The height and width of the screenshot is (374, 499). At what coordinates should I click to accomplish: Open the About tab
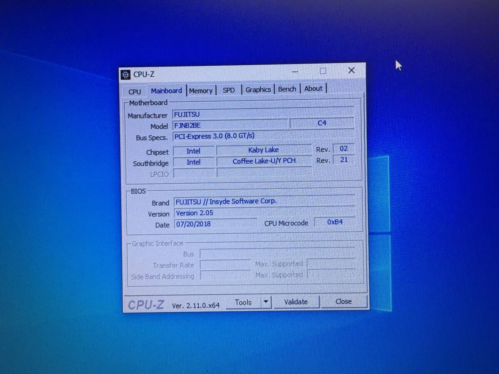tap(314, 89)
